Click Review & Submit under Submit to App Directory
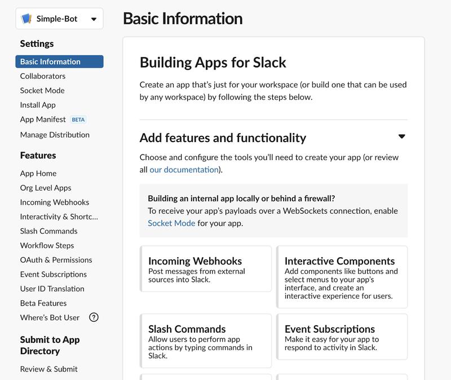Screen dimensions: 451x380 [x=50, y=369]
